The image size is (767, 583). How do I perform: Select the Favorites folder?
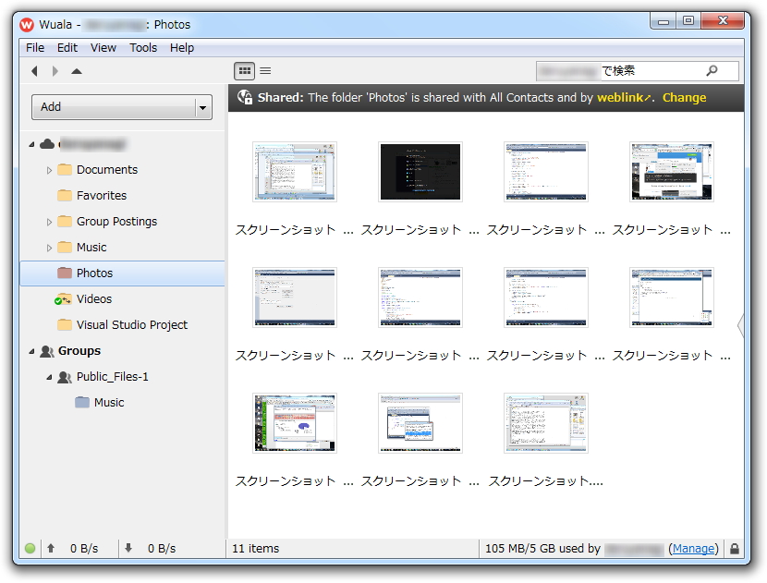102,196
